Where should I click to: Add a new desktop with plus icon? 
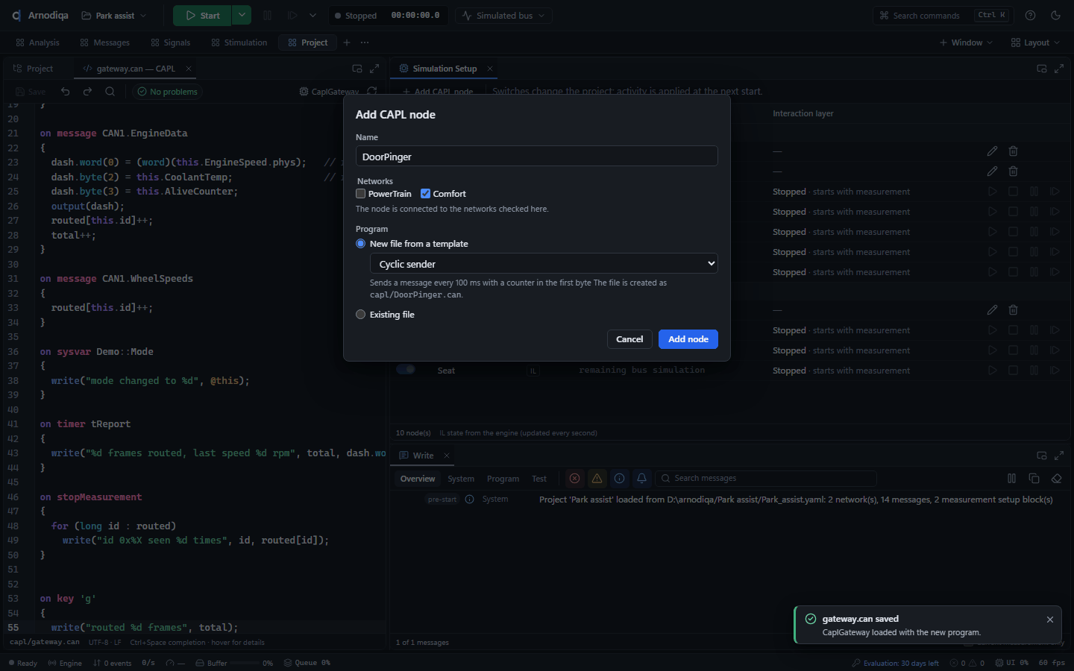347,42
